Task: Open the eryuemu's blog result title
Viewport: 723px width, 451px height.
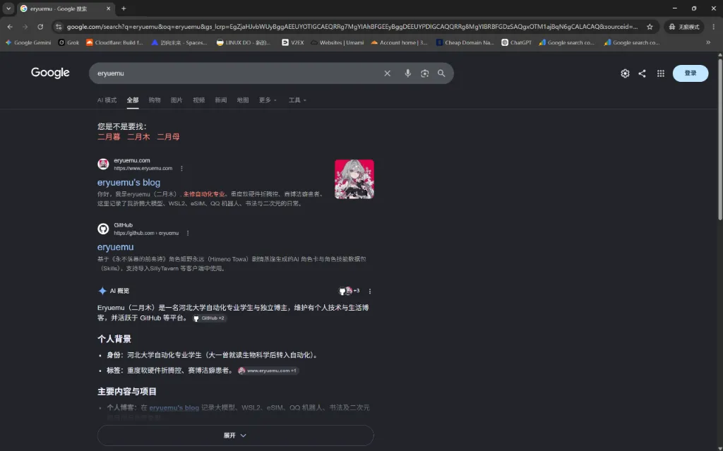Action: 129,183
